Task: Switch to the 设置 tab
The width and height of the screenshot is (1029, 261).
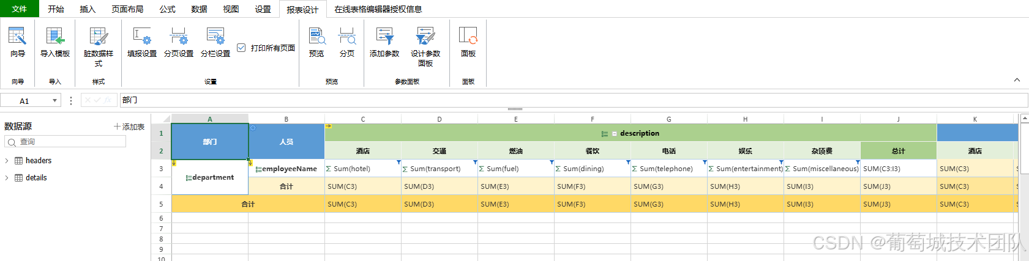Action: click(x=263, y=9)
